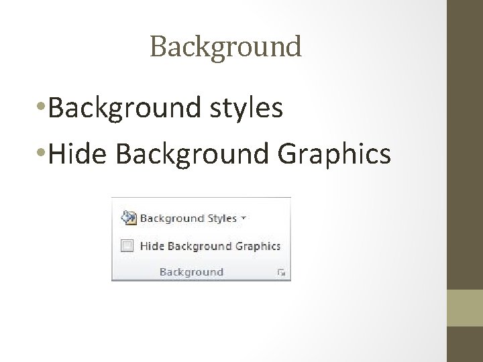Click the Hide Background Graphics ribbon label
The height and width of the screenshot is (362, 483).
tap(210, 246)
